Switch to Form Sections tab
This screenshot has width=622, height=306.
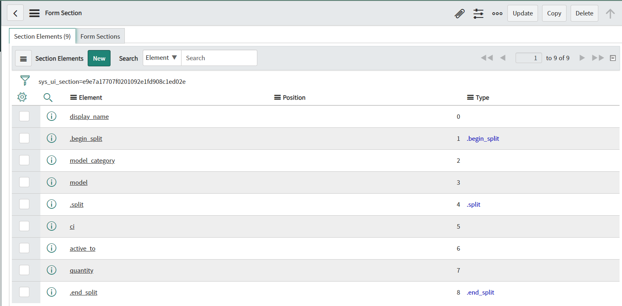click(100, 36)
